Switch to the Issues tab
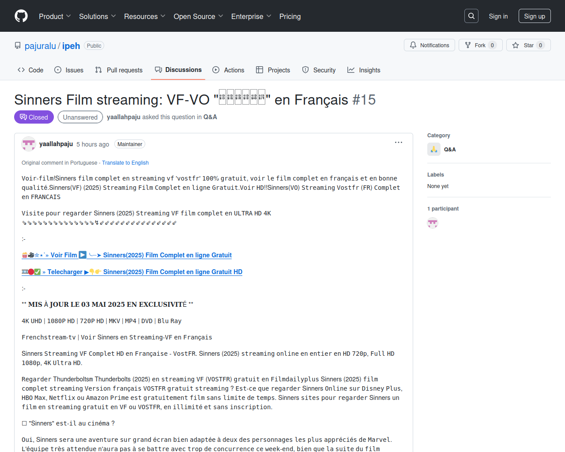The width and height of the screenshot is (565, 452). [x=69, y=70]
